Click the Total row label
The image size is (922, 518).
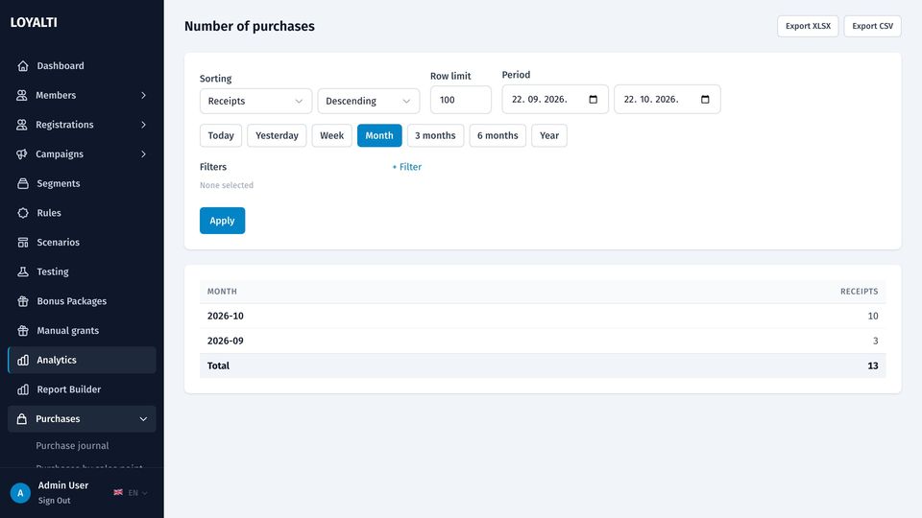[218, 365]
